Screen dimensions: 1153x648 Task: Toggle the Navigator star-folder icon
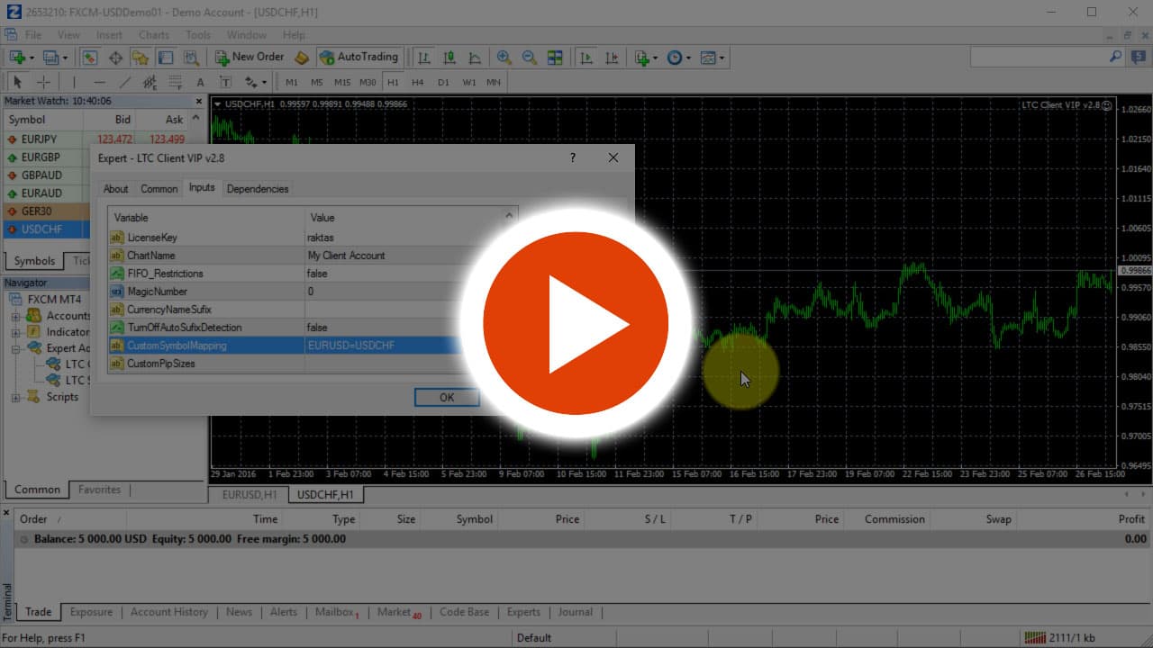pos(141,57)
